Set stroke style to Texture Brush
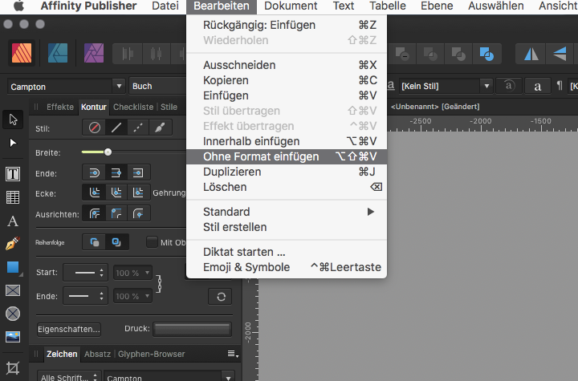 [x=160, y=128]
